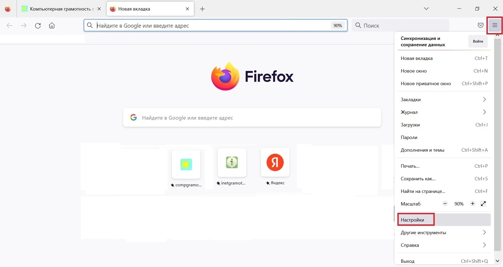Click the address bar magnifier icon

click(90, 25)
